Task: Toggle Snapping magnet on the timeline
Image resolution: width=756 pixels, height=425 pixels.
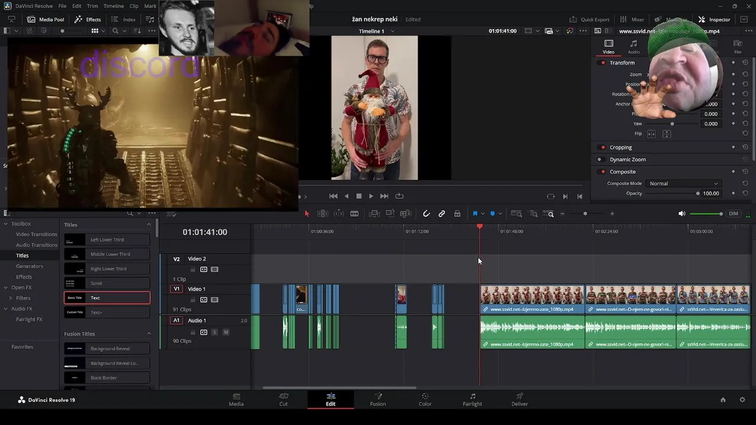Action: pos(426,214)
